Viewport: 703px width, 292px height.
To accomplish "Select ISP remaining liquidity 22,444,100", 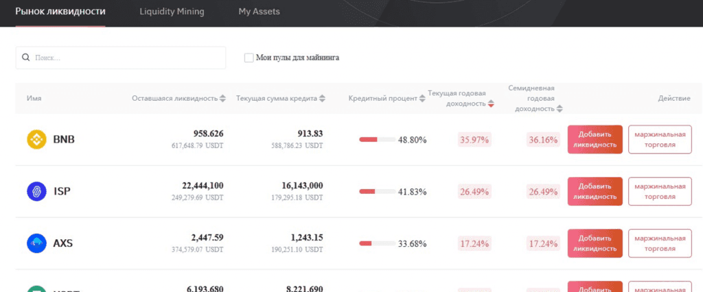I will click(203, 185).
